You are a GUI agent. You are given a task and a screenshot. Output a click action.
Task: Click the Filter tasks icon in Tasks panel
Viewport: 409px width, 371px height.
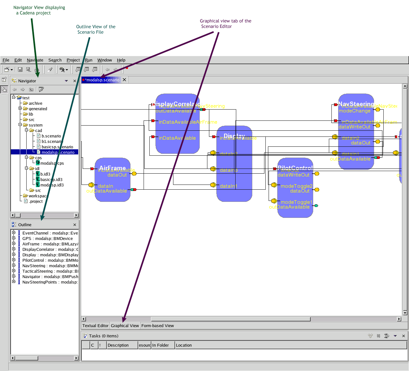[x=387, y=336]
